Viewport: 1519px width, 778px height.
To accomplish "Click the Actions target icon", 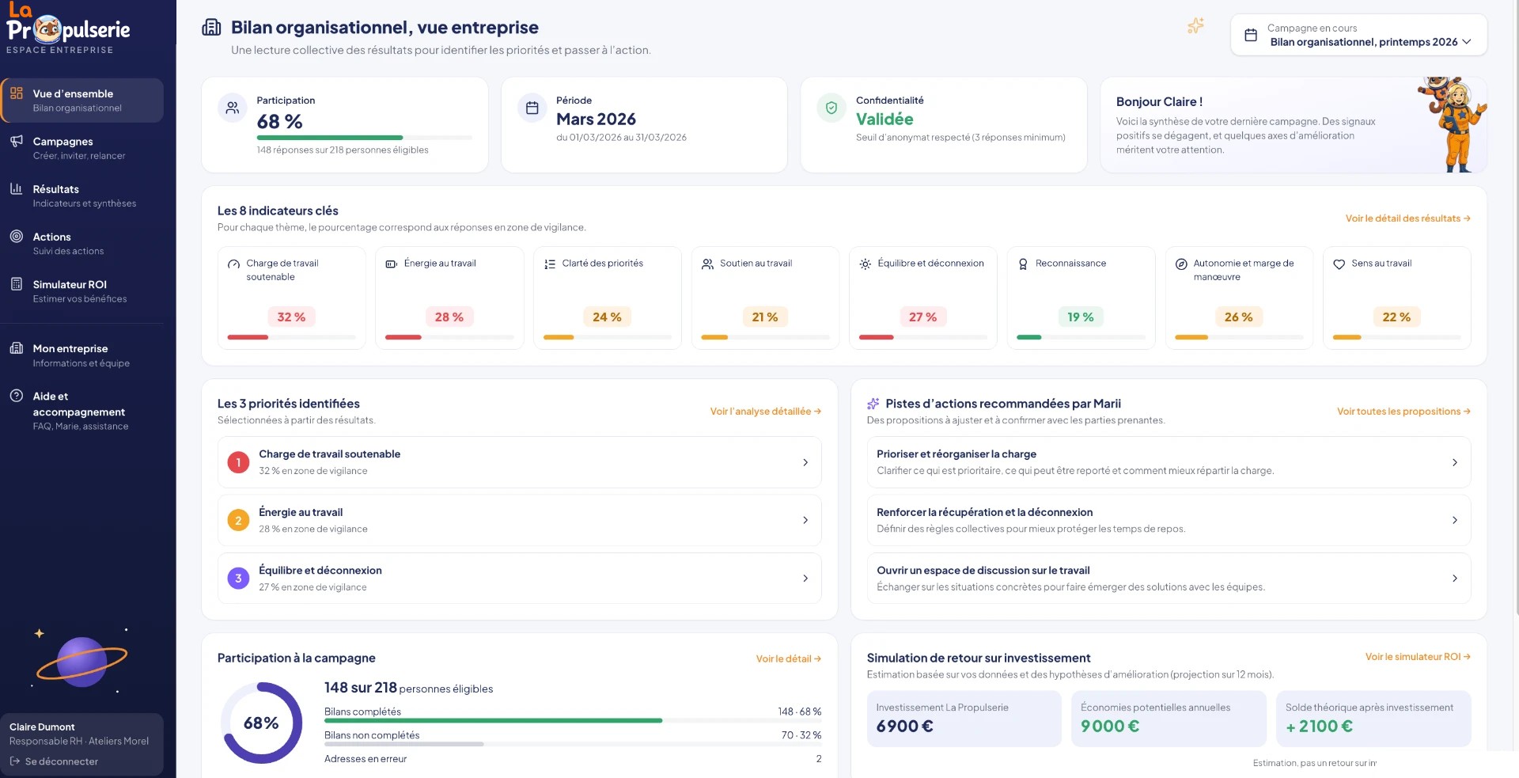I will coord(17,236).
